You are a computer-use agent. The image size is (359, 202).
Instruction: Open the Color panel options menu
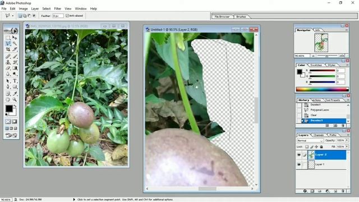[x=347, y=65]
